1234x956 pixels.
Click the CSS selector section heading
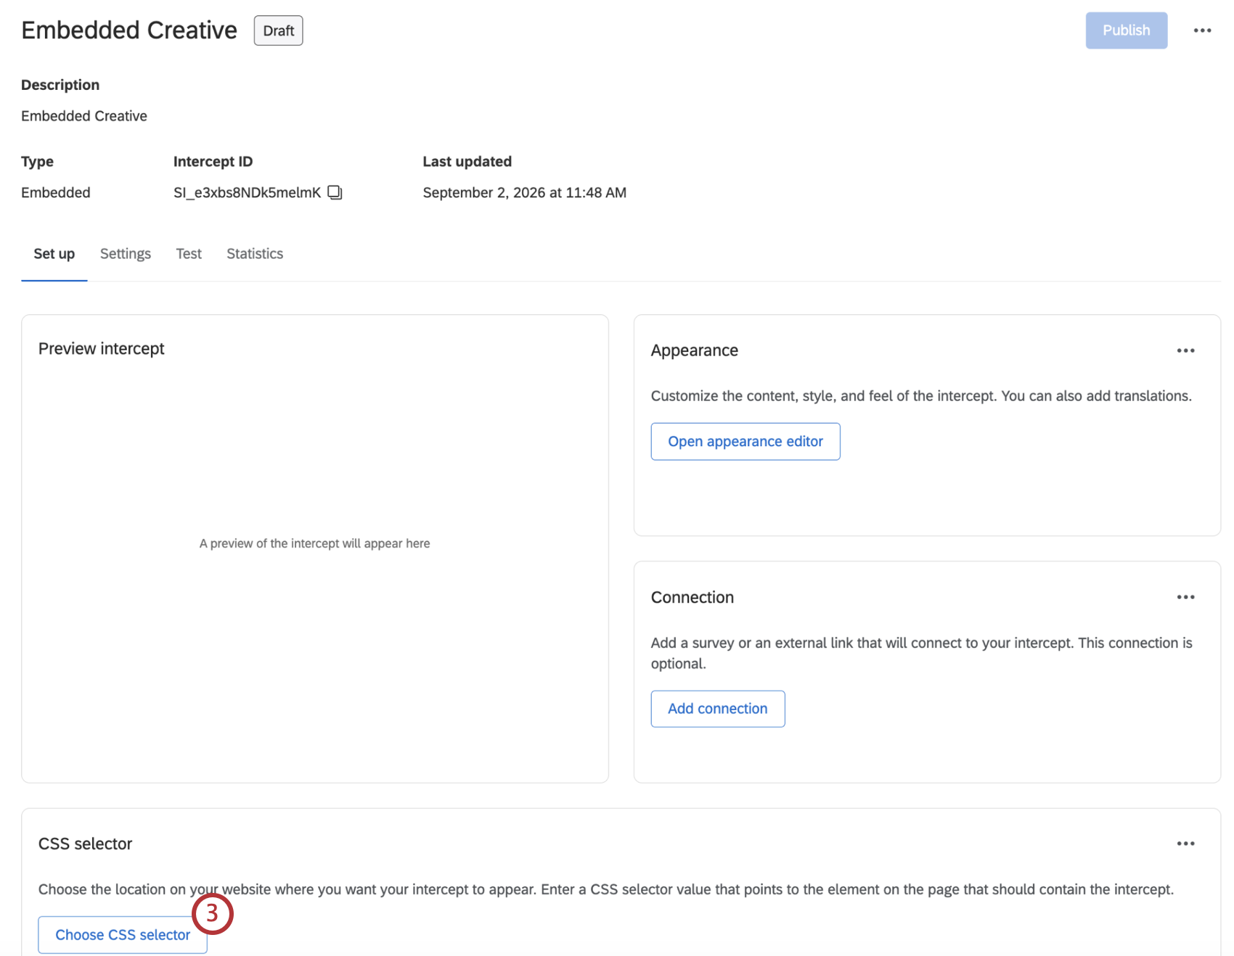86,844
